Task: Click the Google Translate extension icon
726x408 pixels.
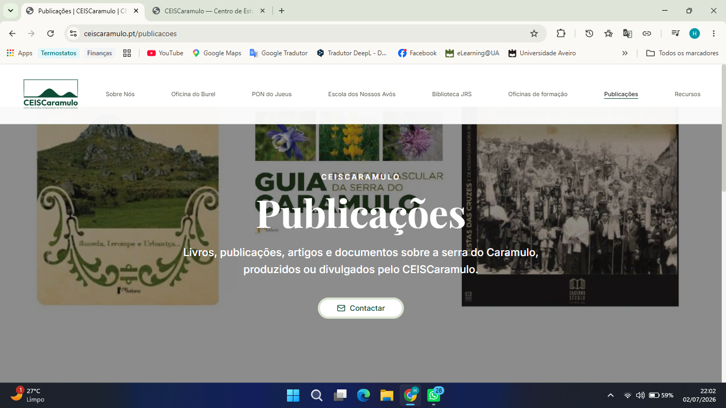Action: 628,33
